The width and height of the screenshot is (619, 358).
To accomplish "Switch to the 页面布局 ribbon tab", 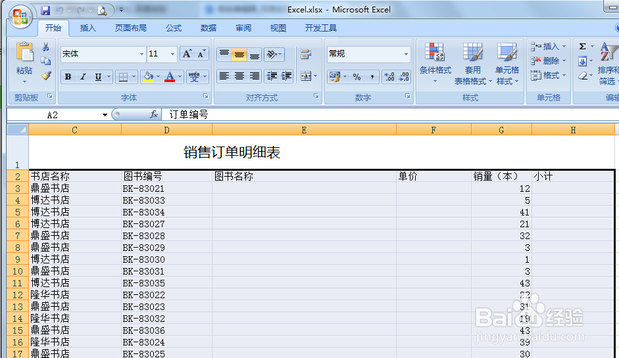I will click(x=131, y=28).
